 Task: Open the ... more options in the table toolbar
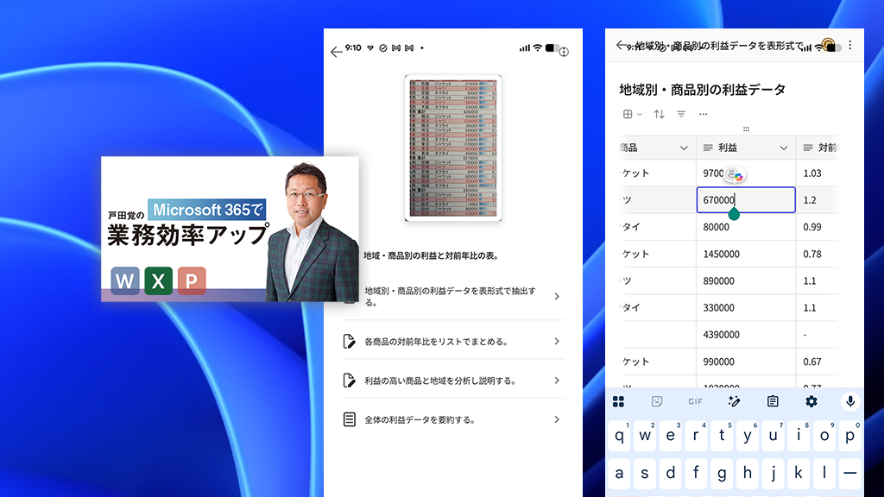pos(704,113)
